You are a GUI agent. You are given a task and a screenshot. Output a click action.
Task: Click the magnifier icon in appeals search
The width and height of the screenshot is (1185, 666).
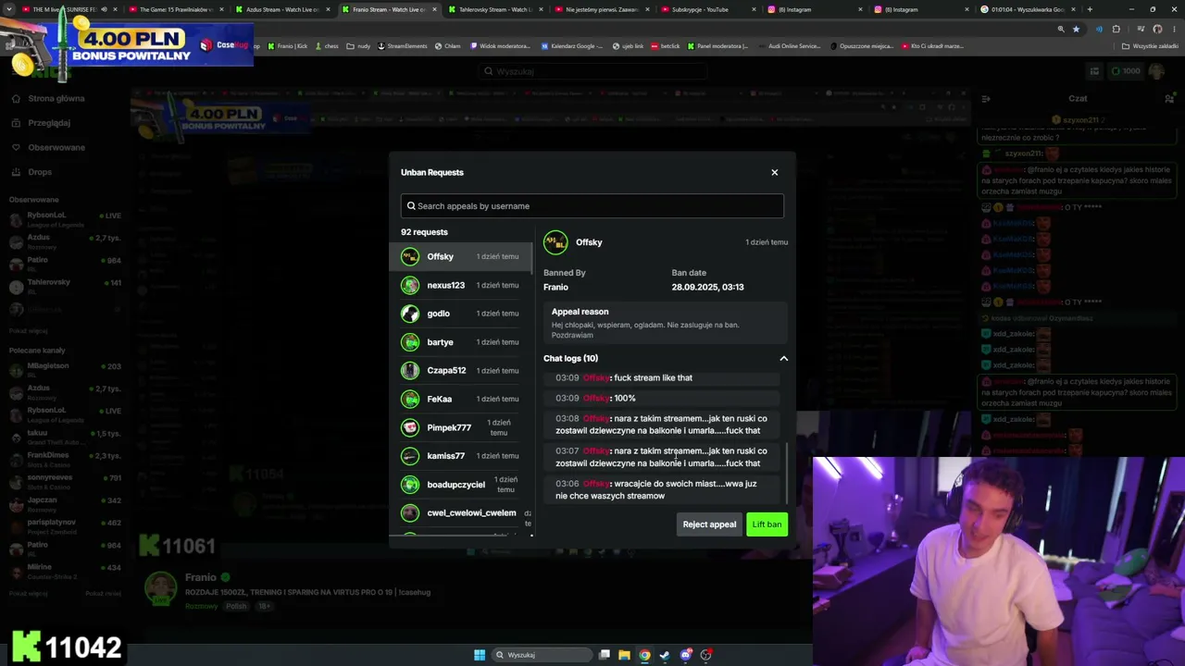coord(411,206)
